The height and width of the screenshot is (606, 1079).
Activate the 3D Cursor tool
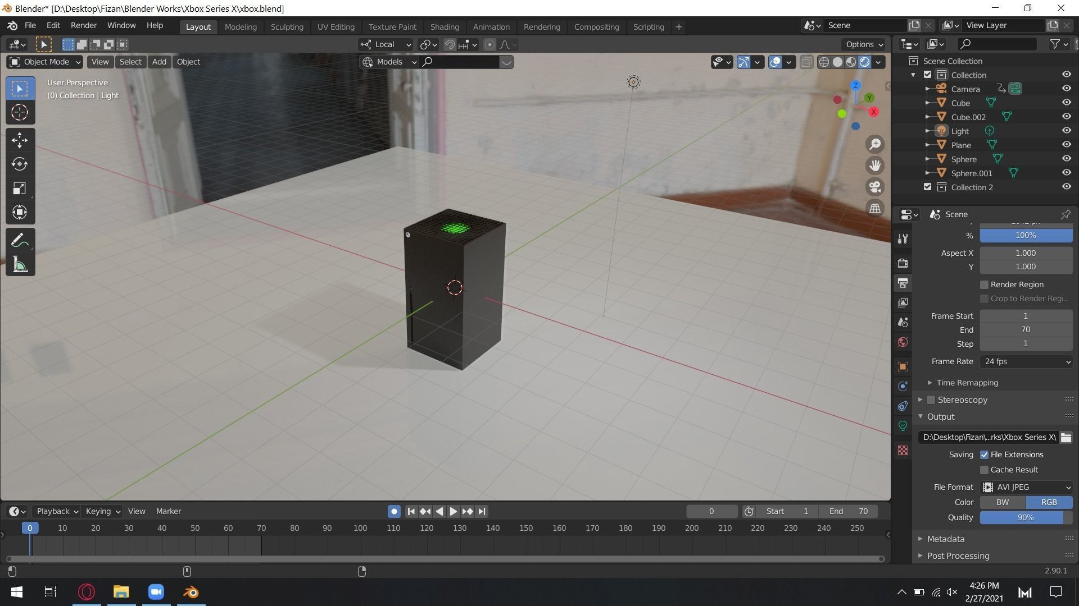(x=20, y=113)
